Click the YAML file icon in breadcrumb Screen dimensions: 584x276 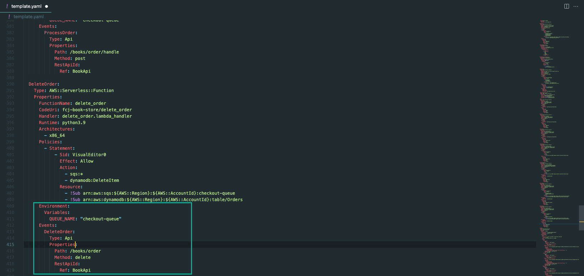pyautogui.click(x=9, y=17)
